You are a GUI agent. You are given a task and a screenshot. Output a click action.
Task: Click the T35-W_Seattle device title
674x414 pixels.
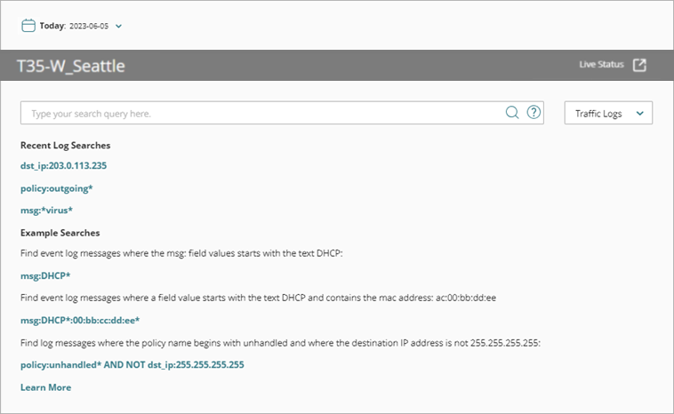(71, 66)
